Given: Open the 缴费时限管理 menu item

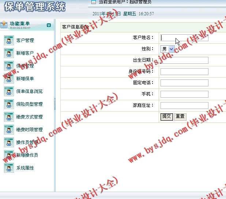Looking at the screenshot, I should [29, 130].
